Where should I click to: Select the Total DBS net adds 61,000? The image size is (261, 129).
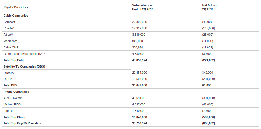tap(207, 85)
